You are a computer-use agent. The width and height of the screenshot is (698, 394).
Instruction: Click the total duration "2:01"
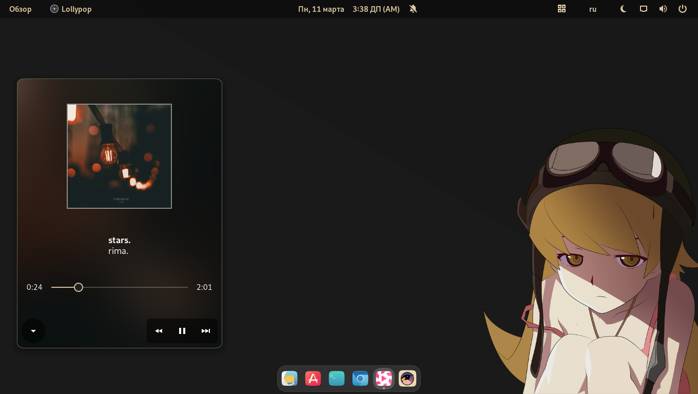204,287
